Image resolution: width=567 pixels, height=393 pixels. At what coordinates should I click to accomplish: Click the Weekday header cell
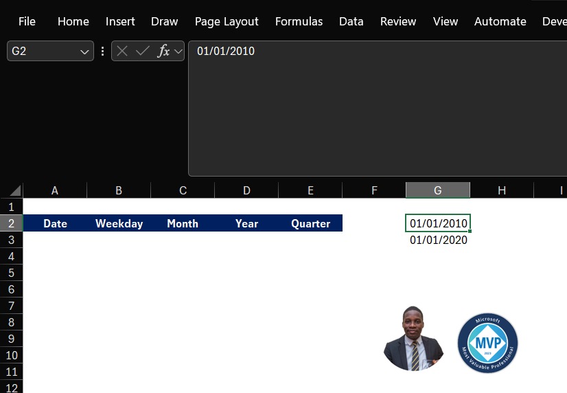pos(119,223)
